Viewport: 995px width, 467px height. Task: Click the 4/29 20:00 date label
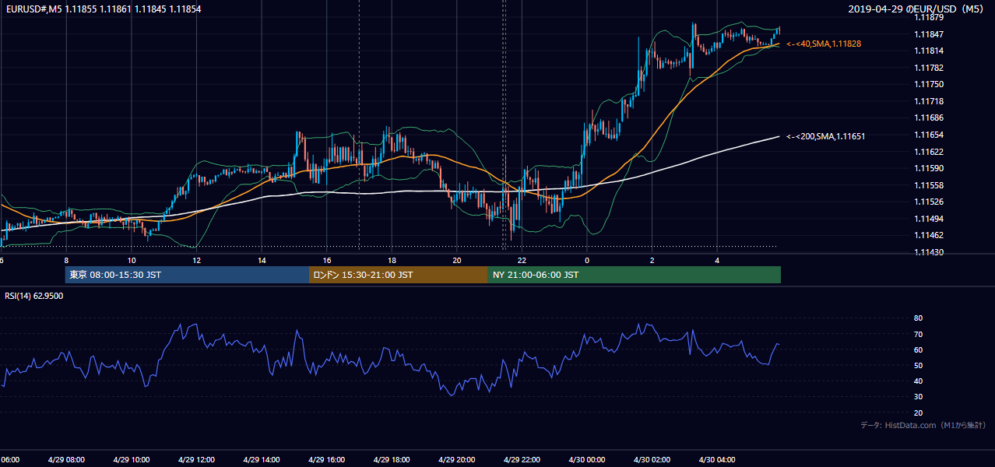(456, 459)
